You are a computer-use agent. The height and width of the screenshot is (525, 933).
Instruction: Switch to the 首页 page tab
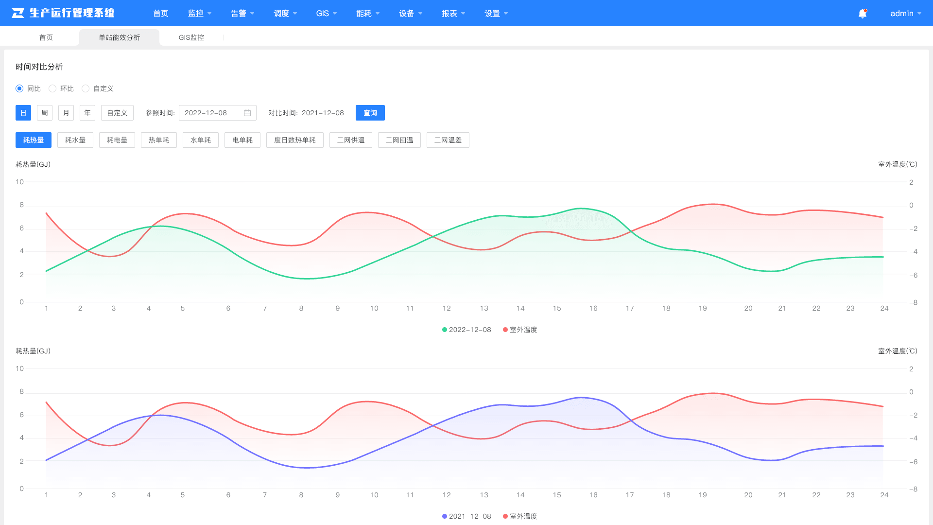click(x=46, y=37)
